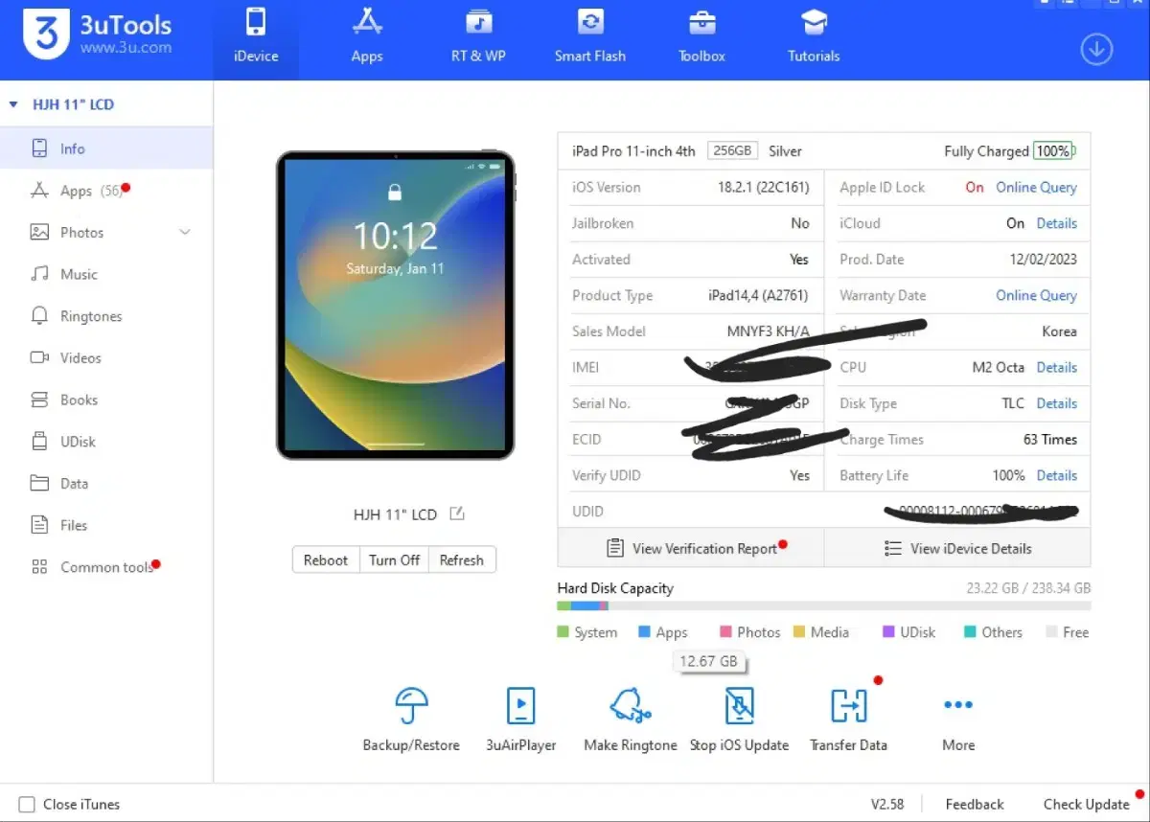Open Data in the sidebar
Image resolution: width=1150 pixels, height=822 pixels.
point(106,484)
